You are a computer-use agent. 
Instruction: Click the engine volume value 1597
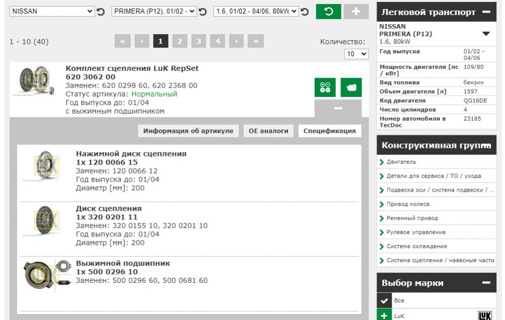coord(471,92)
